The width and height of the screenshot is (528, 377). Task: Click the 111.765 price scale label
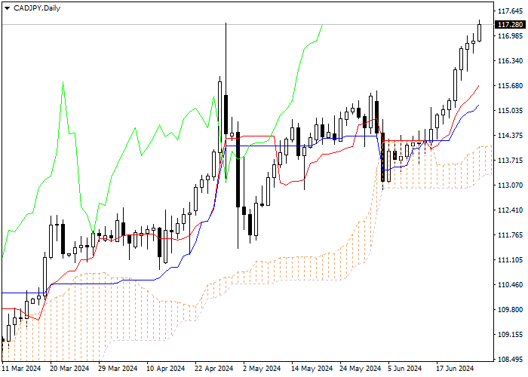510,235
